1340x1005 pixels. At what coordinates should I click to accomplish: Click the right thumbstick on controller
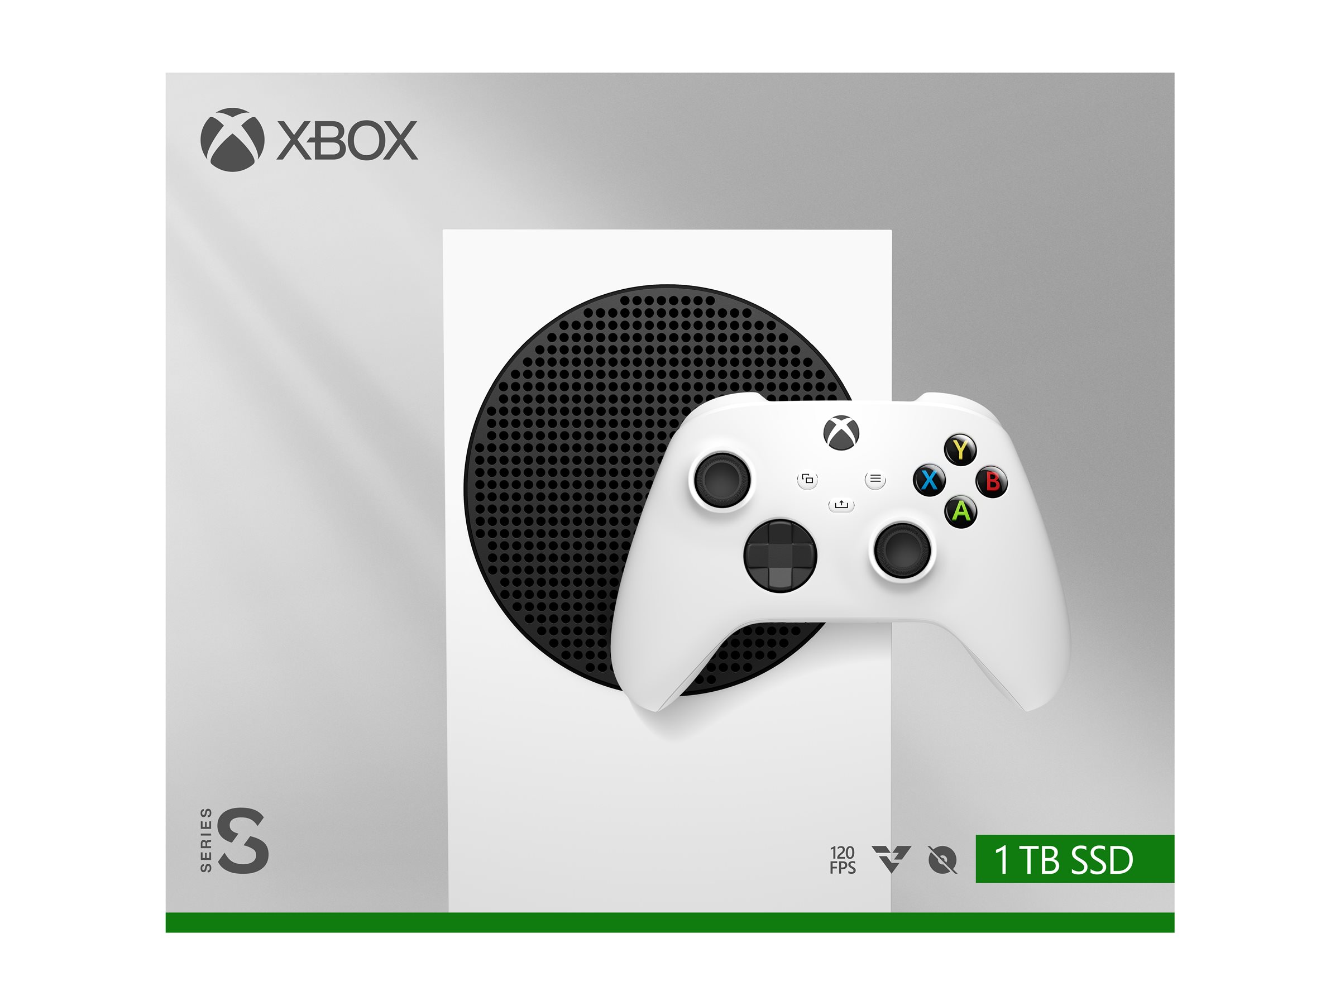[902, 551]
